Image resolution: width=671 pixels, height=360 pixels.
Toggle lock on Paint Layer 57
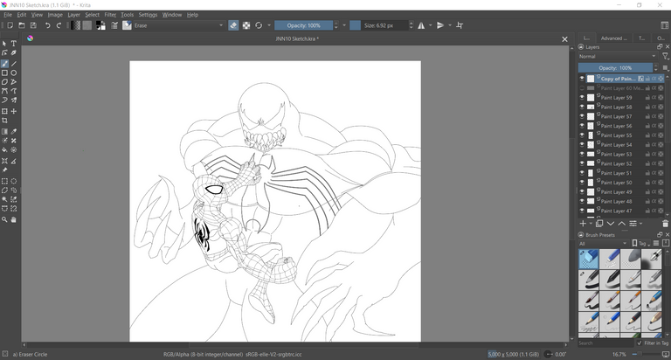tap(647, 116)
